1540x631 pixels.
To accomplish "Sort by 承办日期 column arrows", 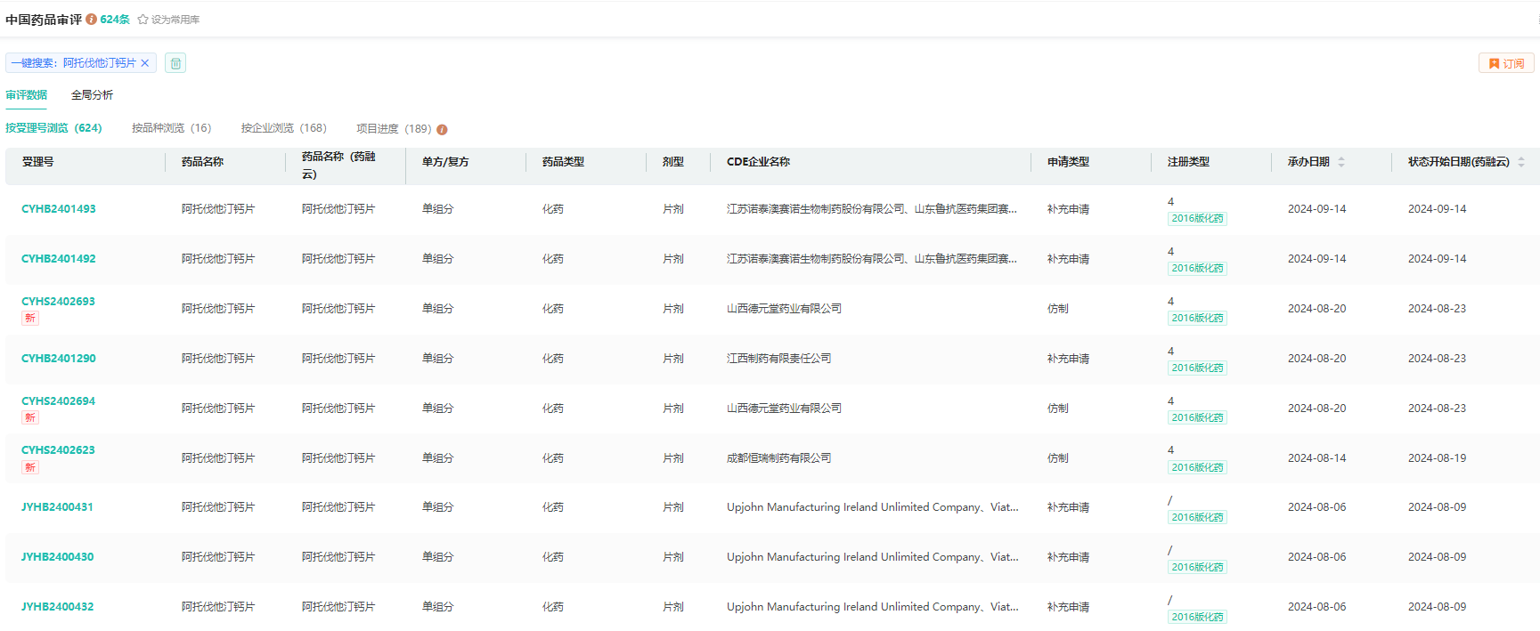I will coord(1341,162).
